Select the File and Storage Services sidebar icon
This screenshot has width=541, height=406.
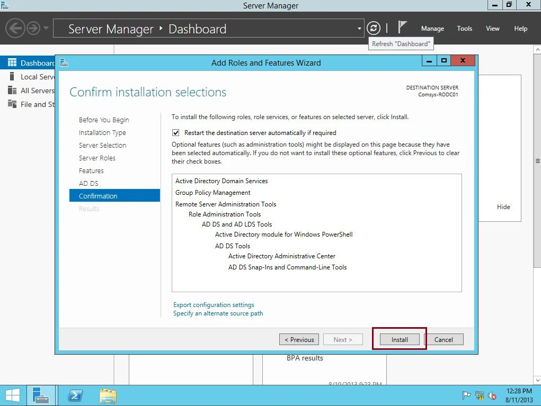(12, 104)
